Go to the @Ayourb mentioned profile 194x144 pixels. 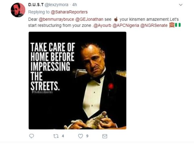[x=102, y=25]
